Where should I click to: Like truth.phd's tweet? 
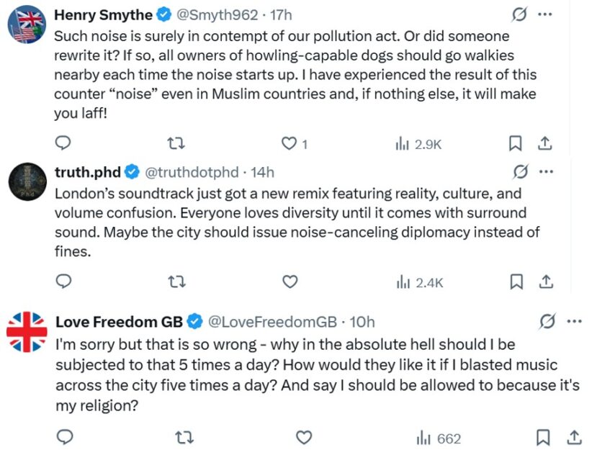[x=289, y=282]
